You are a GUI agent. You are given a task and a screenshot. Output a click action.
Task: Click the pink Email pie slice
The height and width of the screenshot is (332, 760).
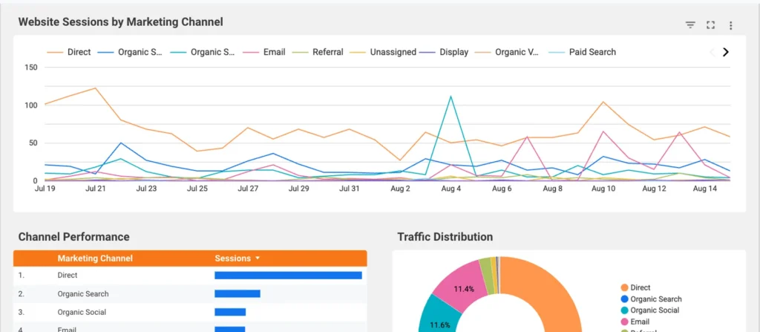pyautogui.click(x=458, y=287)
